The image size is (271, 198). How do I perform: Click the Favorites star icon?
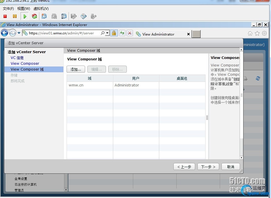point(257,33)
